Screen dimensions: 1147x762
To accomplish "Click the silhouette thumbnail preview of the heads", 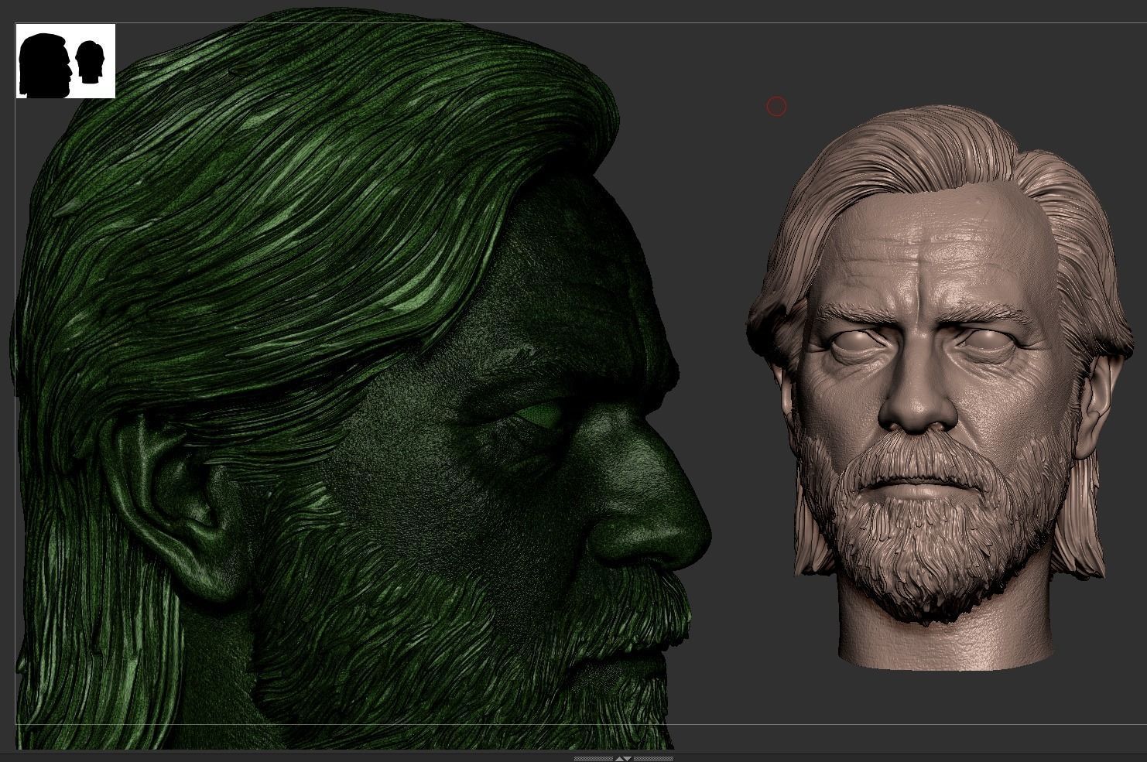I will click(x=66, y=61).
